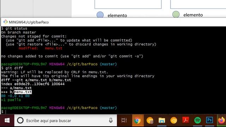
Task: Click the red 'modified:' text
Action: click(28, 48)
